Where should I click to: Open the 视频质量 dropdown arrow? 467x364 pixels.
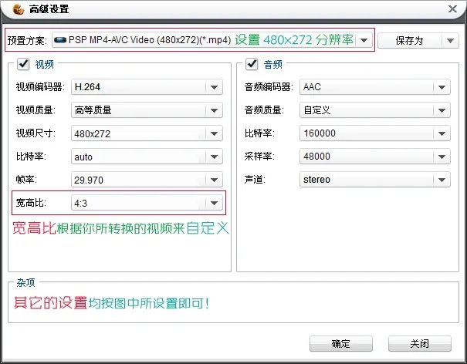tap(214, 110)
